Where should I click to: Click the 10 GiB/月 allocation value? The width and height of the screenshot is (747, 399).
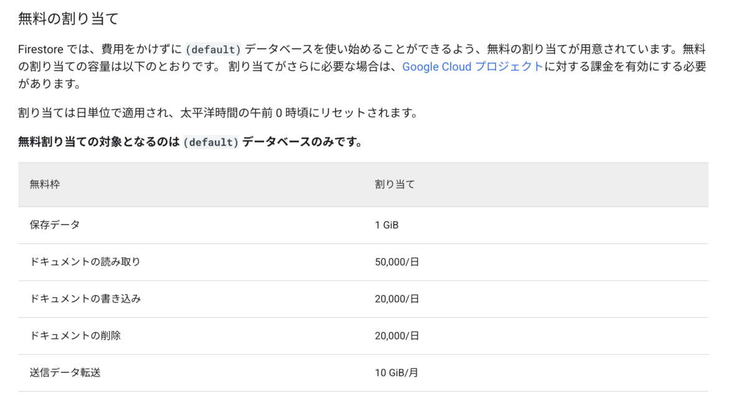click(x=397, y=373)
